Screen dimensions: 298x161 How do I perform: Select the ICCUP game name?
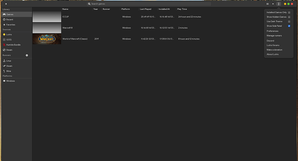66,17
